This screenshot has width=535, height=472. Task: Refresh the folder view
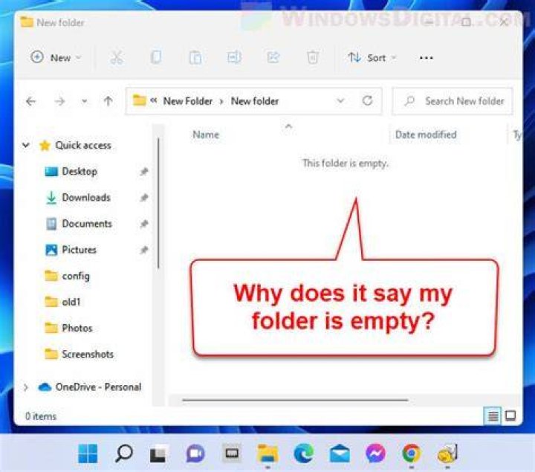(x=368, y=101)
